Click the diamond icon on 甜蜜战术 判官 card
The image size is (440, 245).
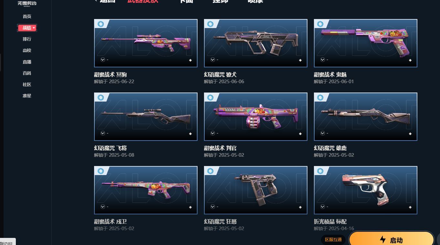pyautogui.click(x=300, y=133)
